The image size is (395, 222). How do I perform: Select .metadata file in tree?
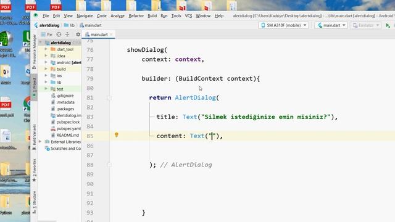coord(65,102)
